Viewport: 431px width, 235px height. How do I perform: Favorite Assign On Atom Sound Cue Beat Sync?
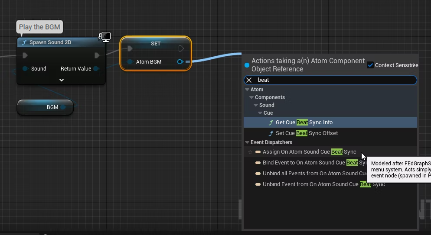(x=250, y=152)
